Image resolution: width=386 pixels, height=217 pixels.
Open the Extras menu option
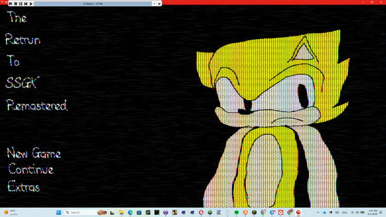coord(24,186)
